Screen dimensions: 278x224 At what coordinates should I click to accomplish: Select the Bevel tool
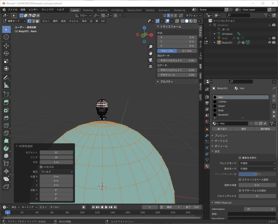[6, 118]
